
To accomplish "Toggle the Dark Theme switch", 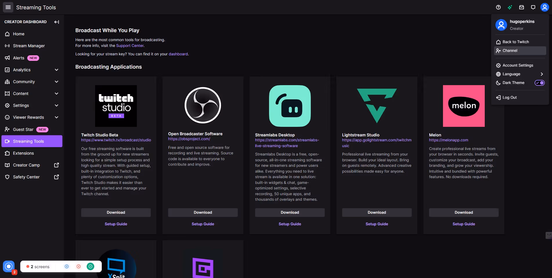I will [x=540, y=83].
